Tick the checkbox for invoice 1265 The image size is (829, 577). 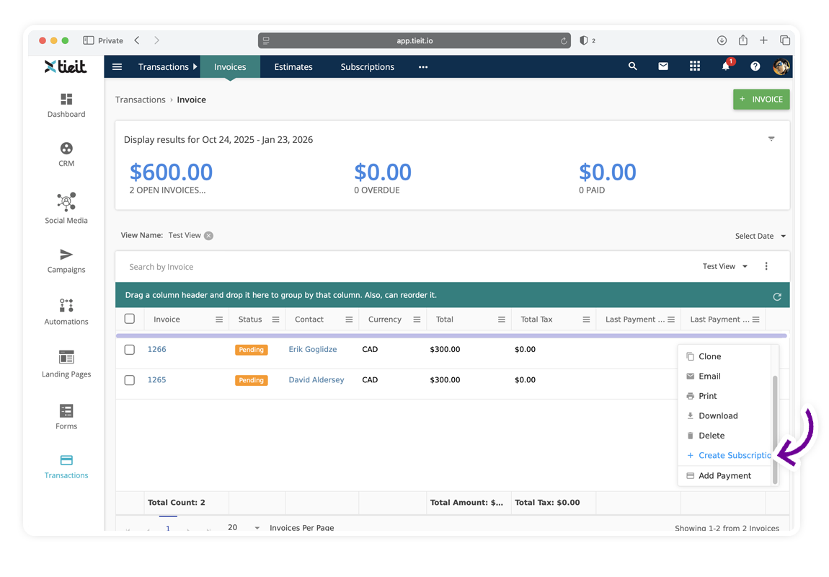(x=130, y=380)
